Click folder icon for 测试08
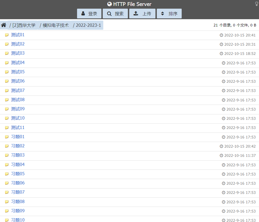Viewport: 259px width, 222px height. [7, 100]
